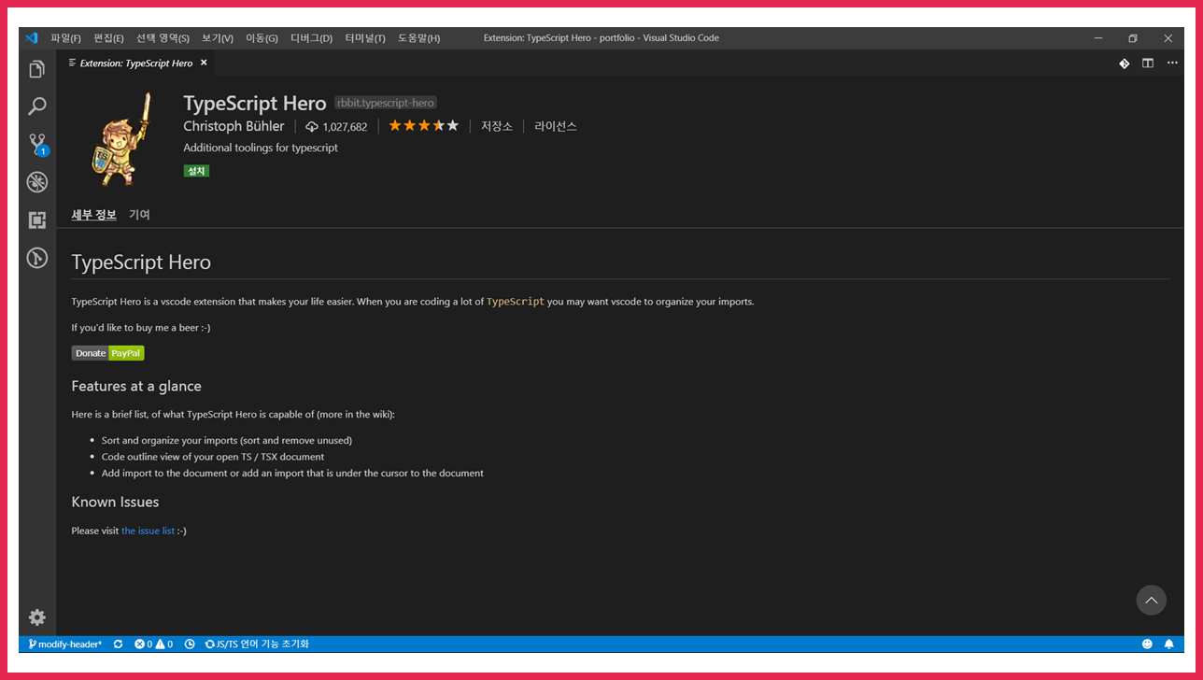Click the Donate PayPal badge
The width and height of the screenshot is (1203, 680).
point(108,353)
